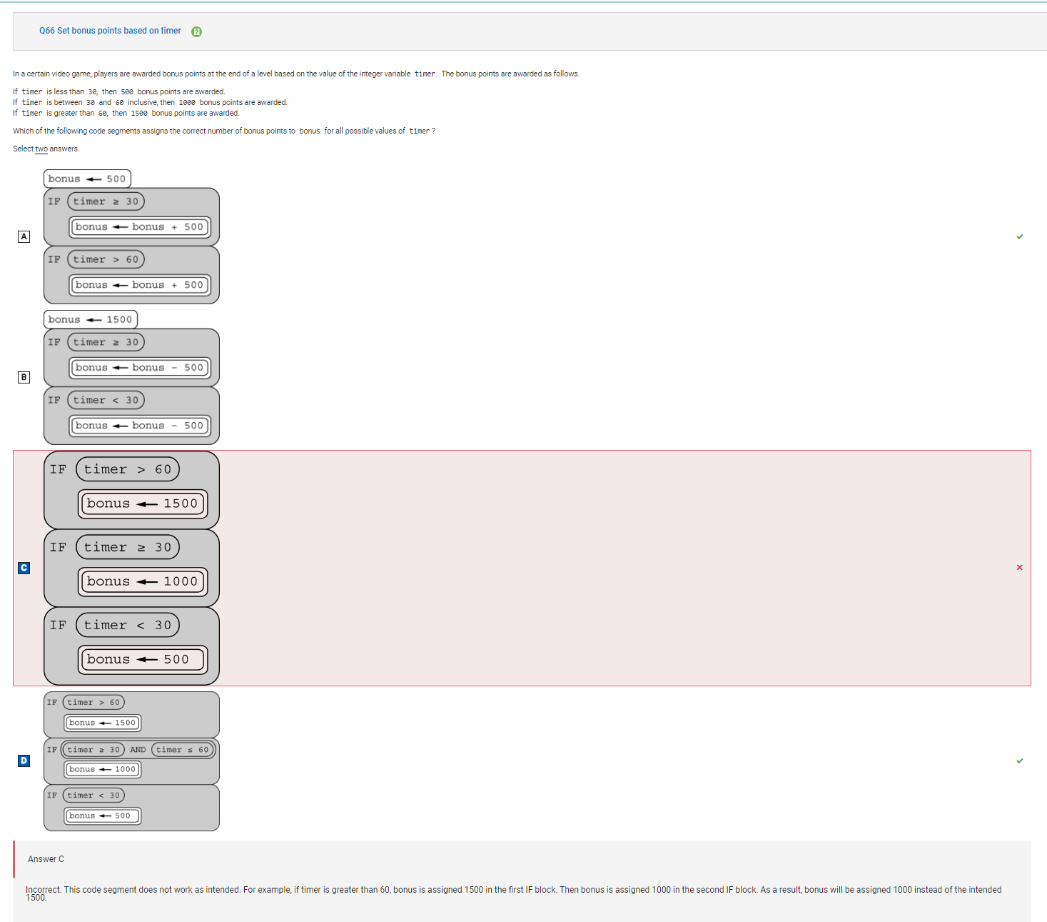Click red X mark for answer C

(1019, 568)
